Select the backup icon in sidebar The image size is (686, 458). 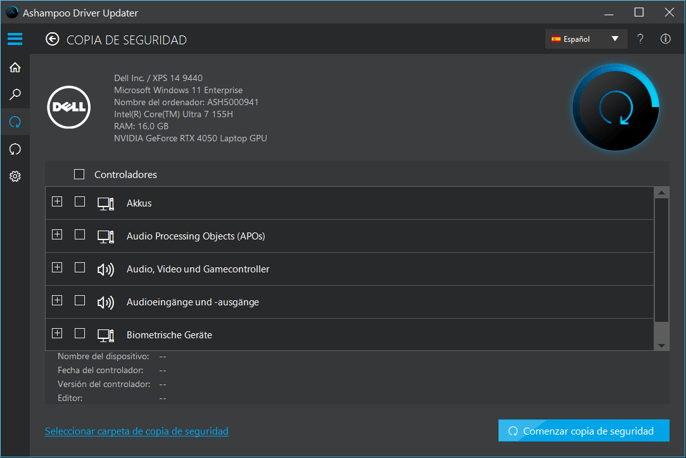(x=15, y=122)
